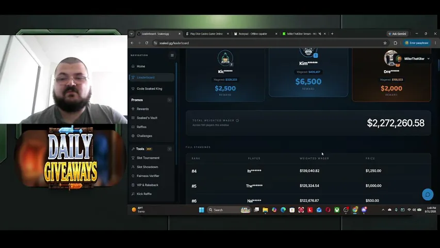Open the tab search dropdown arrow
Viewport: 440px width, 248px height.
[x=132, y=34]
